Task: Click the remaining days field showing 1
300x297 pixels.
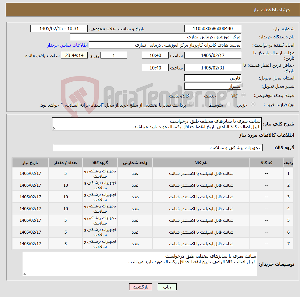Action: (x=114, y=55)
